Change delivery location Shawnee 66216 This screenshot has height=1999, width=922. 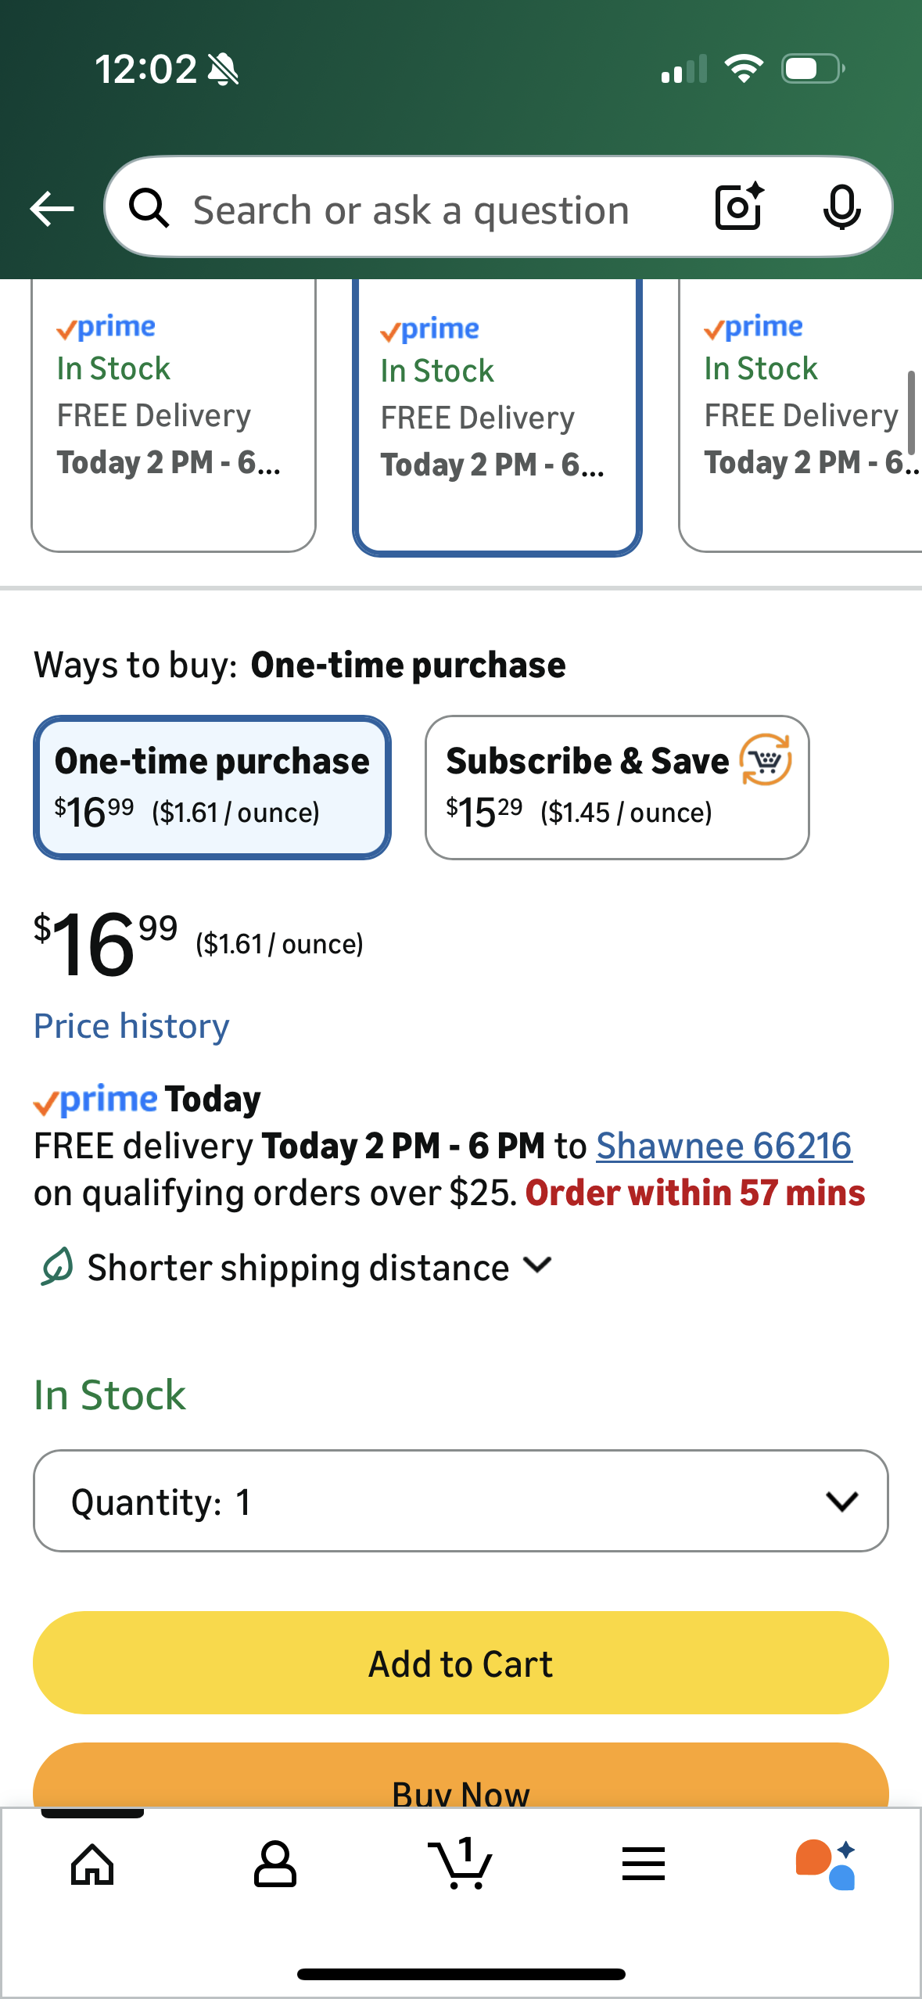coord(723,1147)
